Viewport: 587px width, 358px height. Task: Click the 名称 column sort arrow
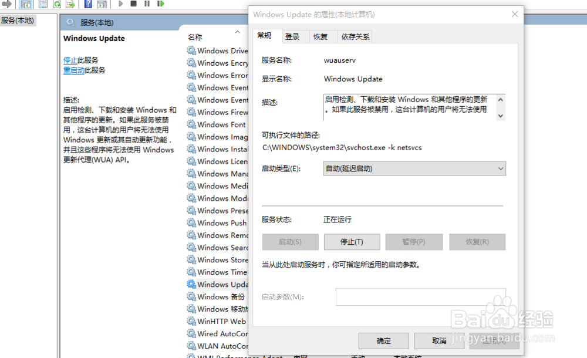(x=237, y=32)
